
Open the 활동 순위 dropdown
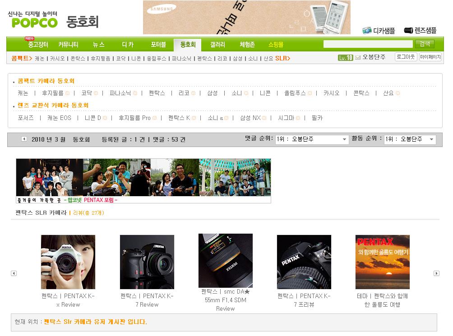coord(410,139)
